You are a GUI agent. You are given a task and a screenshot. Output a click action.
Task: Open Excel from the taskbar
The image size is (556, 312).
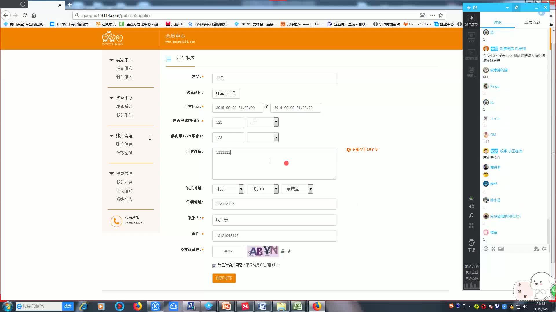(298, 306)
